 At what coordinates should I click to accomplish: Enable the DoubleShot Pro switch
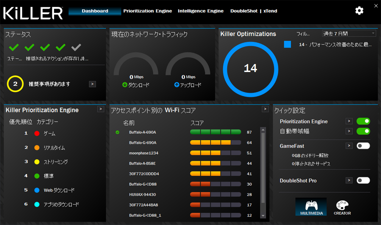coord(363,180)
